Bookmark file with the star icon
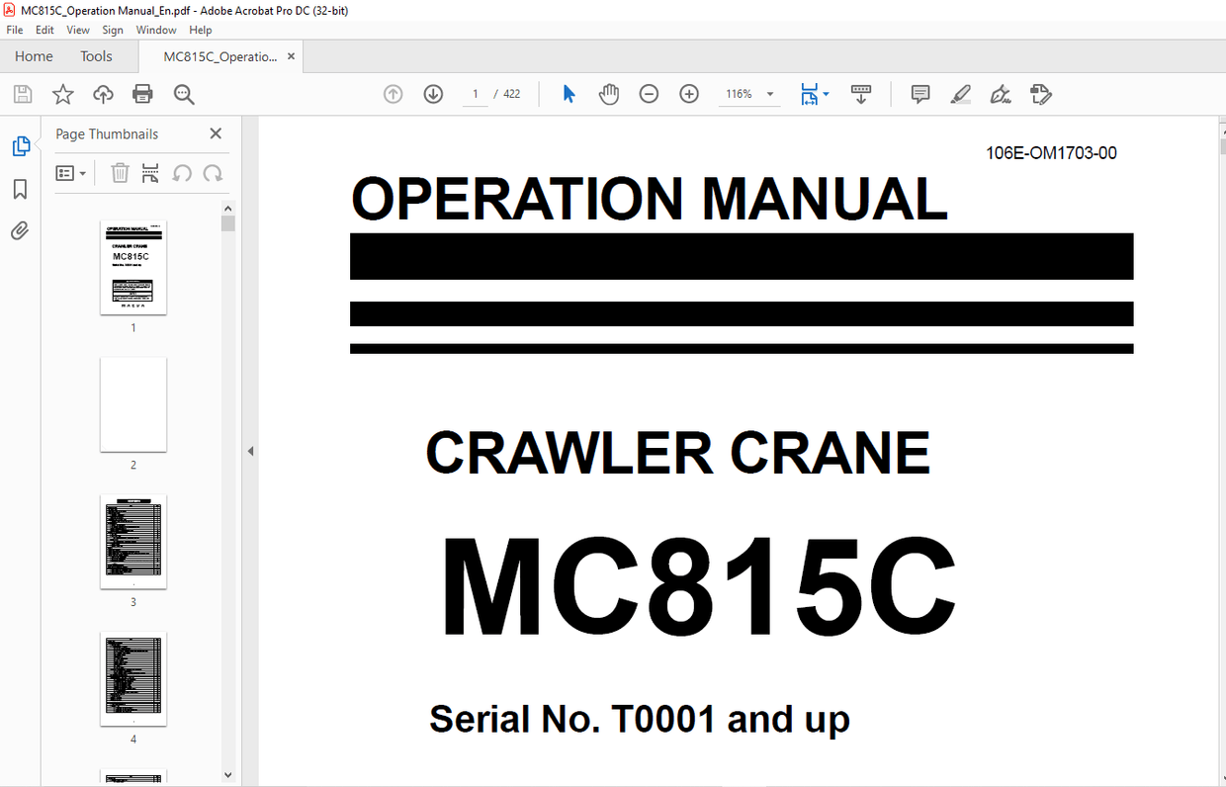The height and width of the screenshot is (787, 1226). pos(62,94)
